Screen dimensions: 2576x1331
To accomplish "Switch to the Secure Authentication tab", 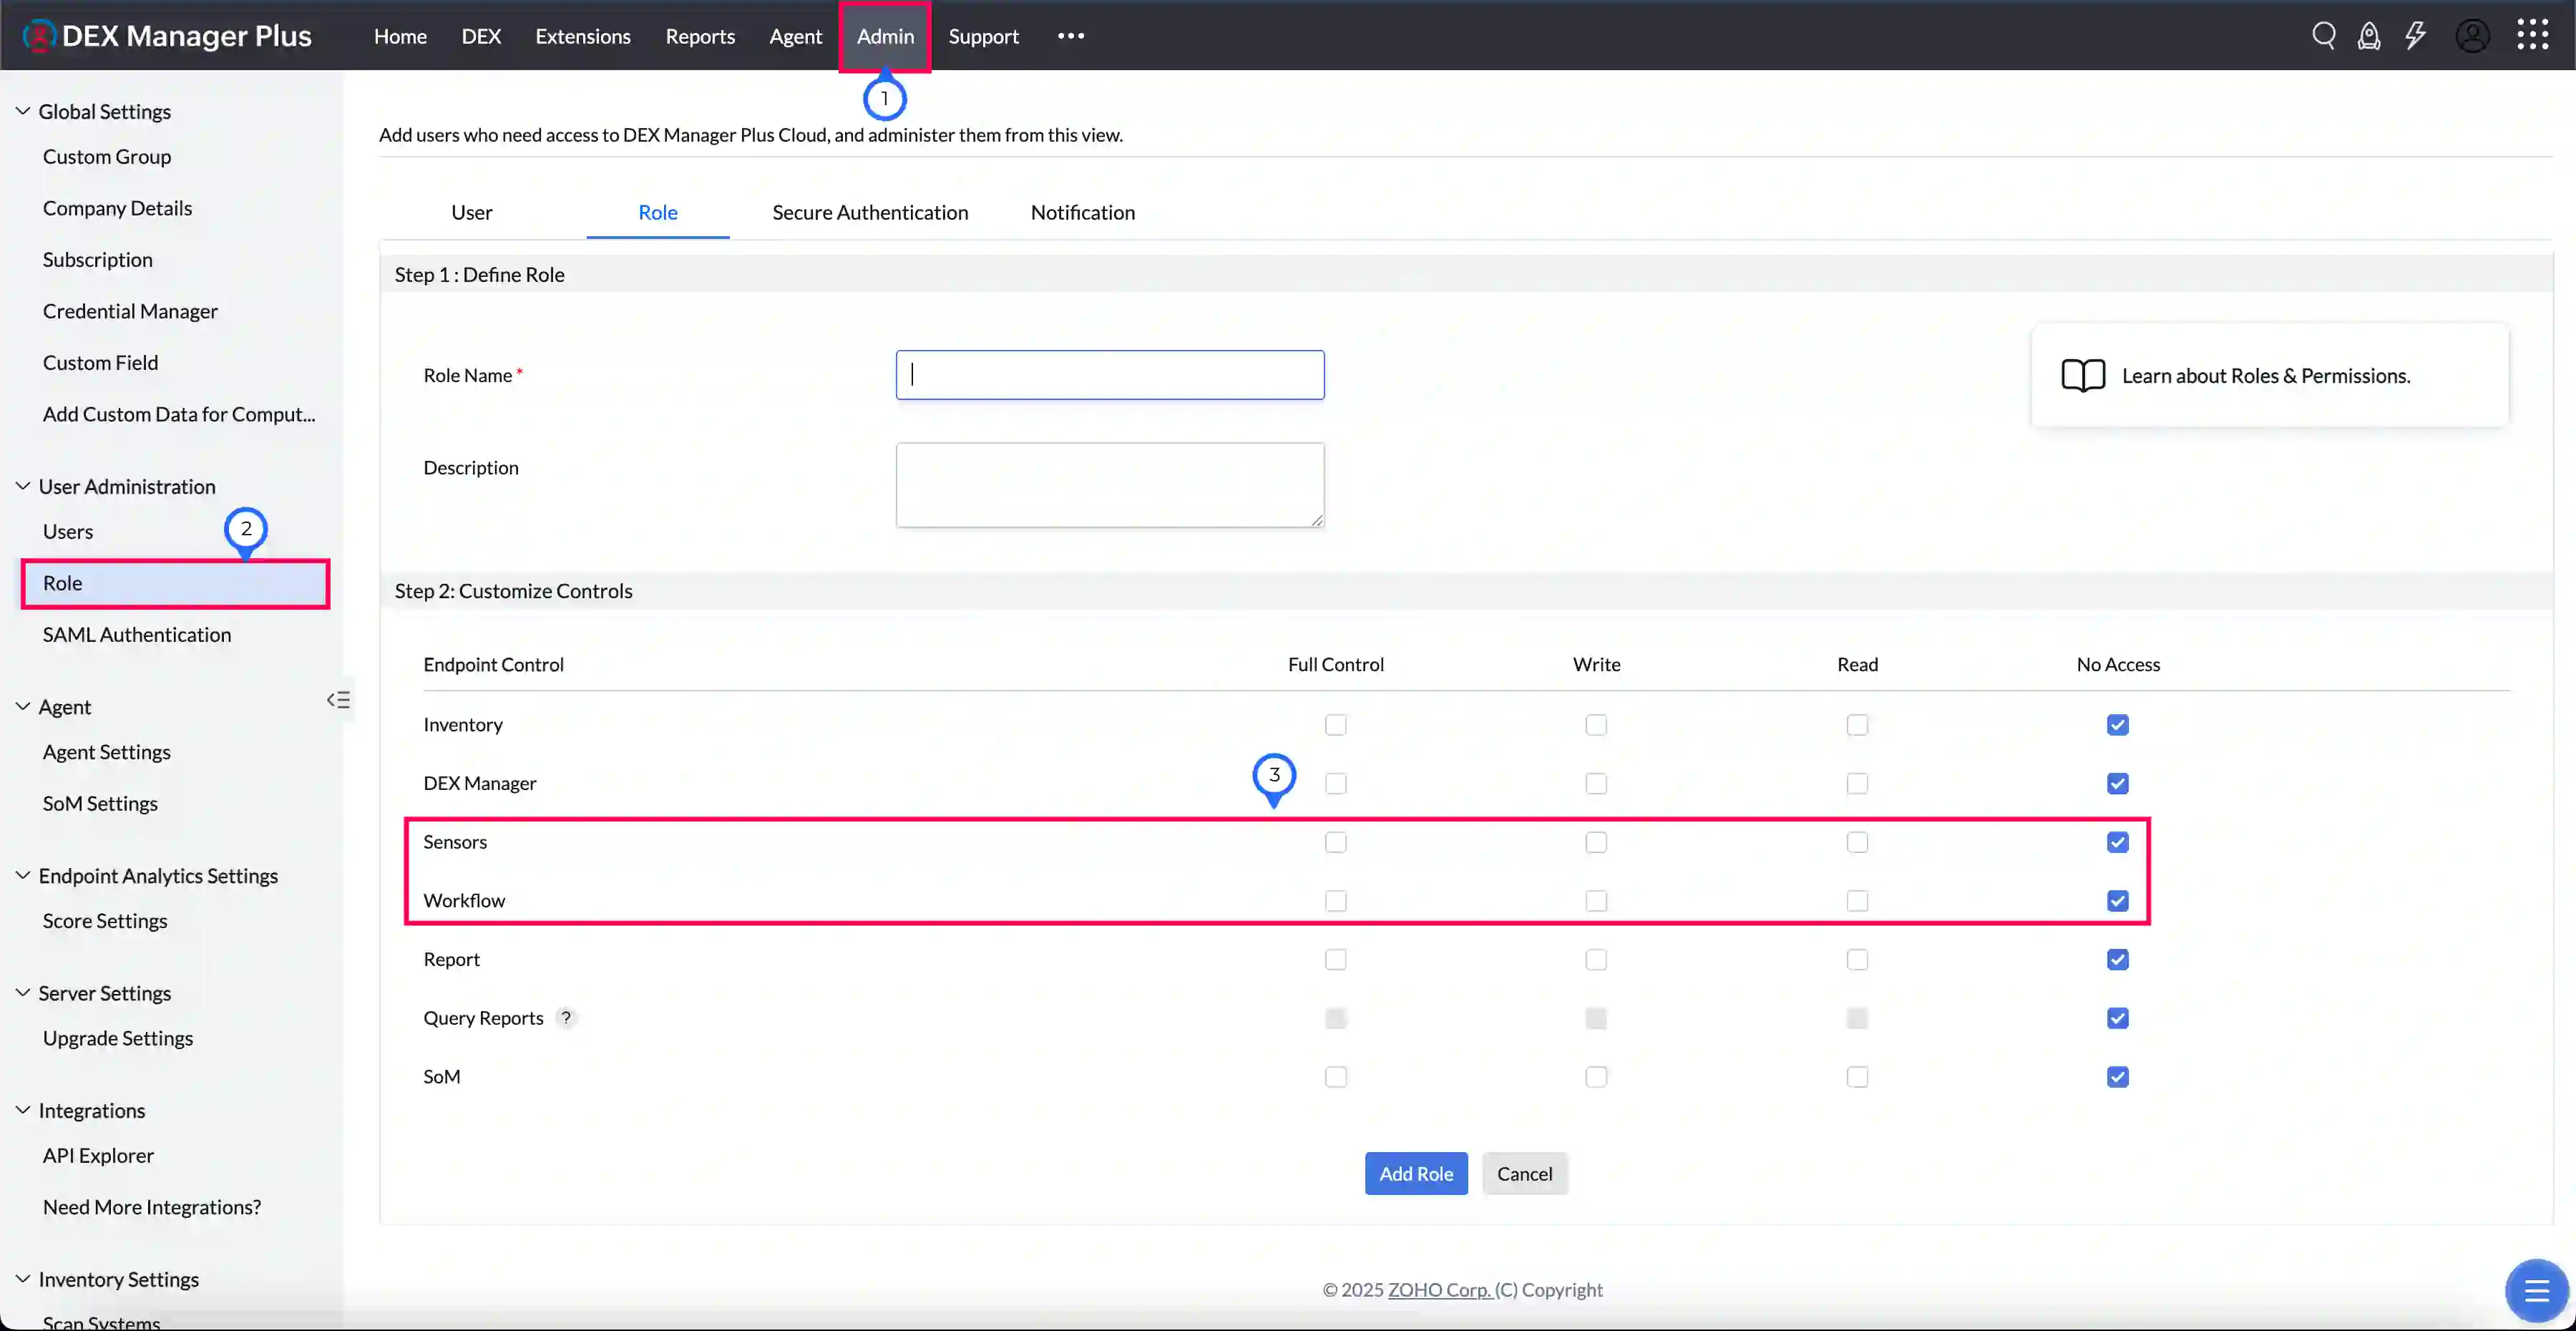I will 870,212.
